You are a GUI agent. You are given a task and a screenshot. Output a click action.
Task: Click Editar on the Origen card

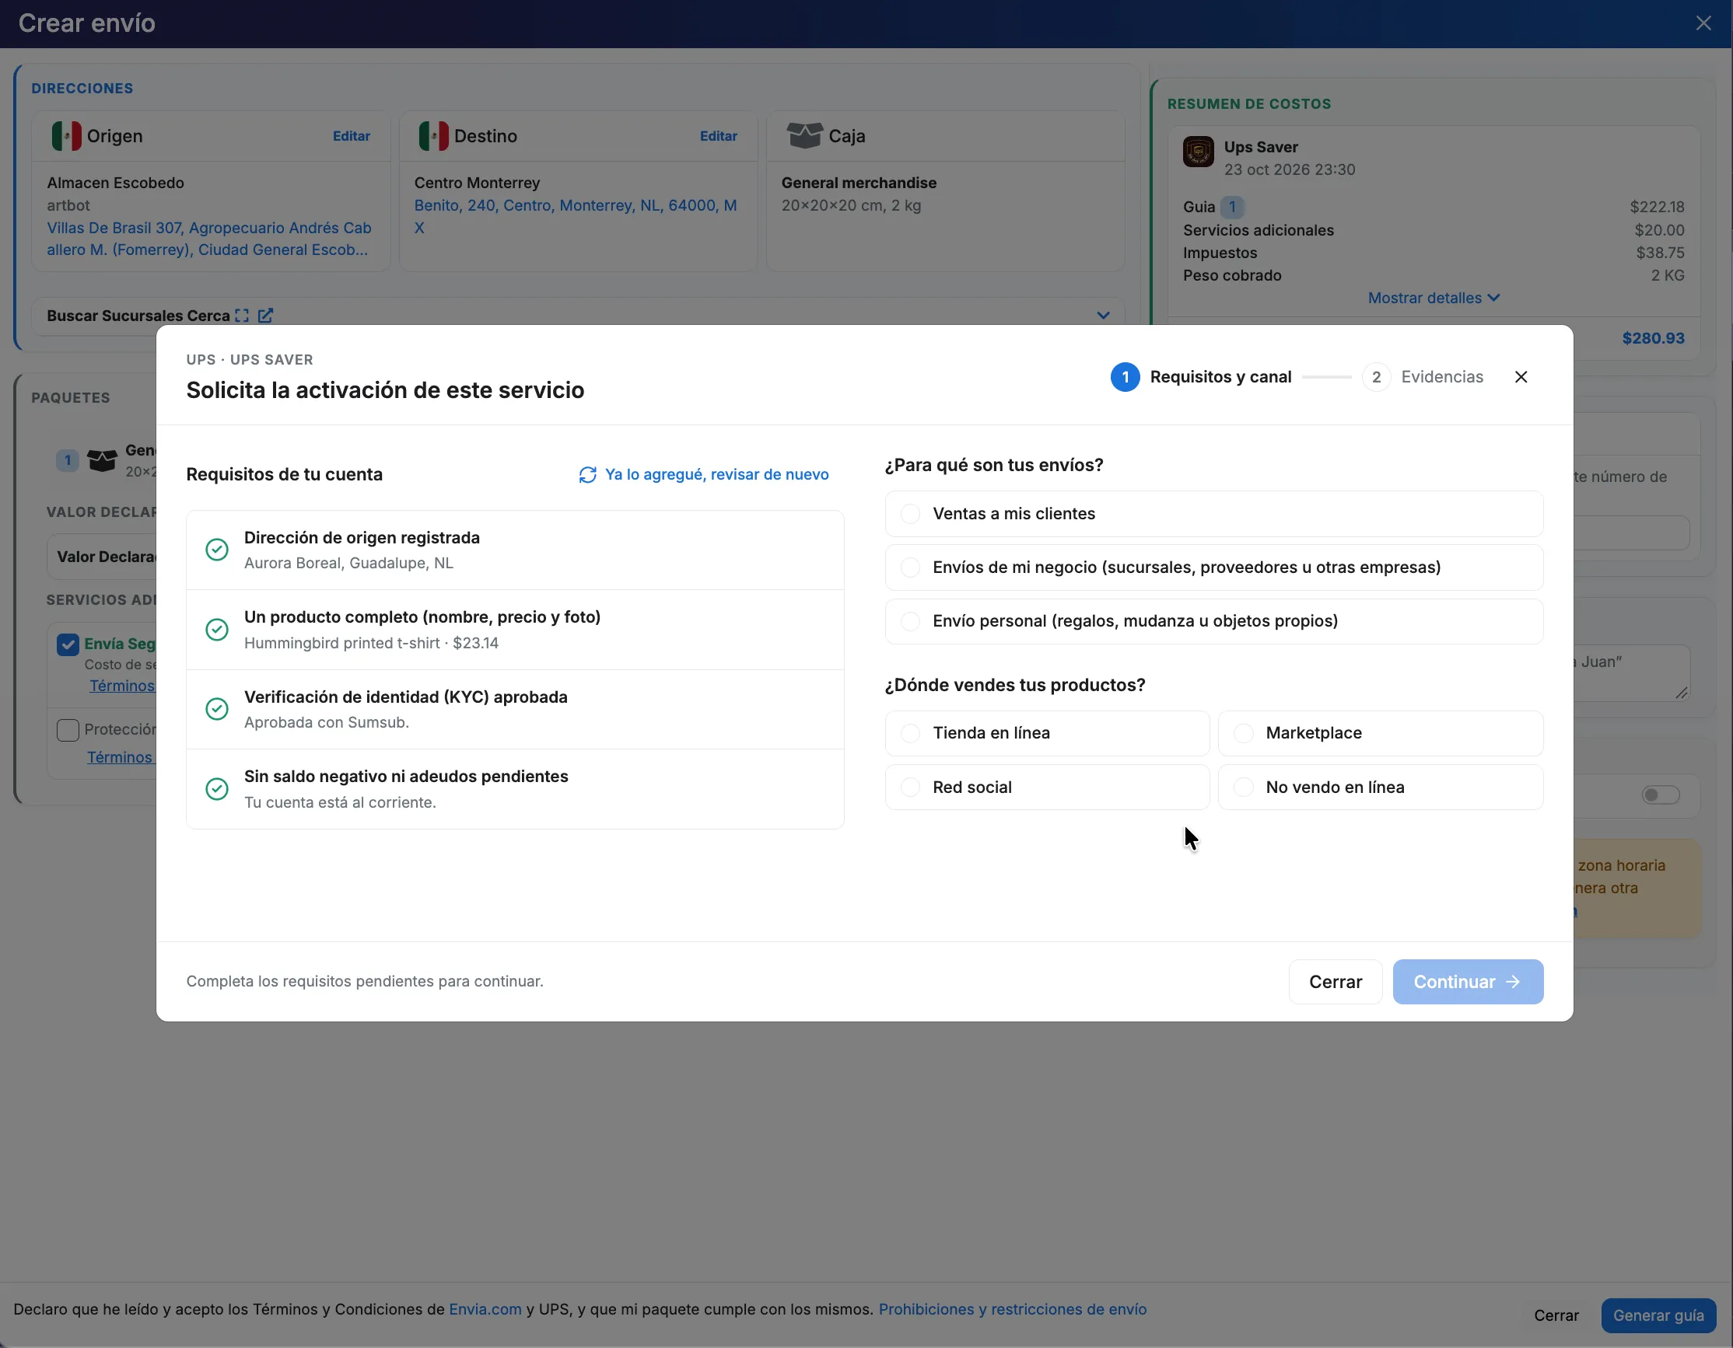[x=351, y=136]
